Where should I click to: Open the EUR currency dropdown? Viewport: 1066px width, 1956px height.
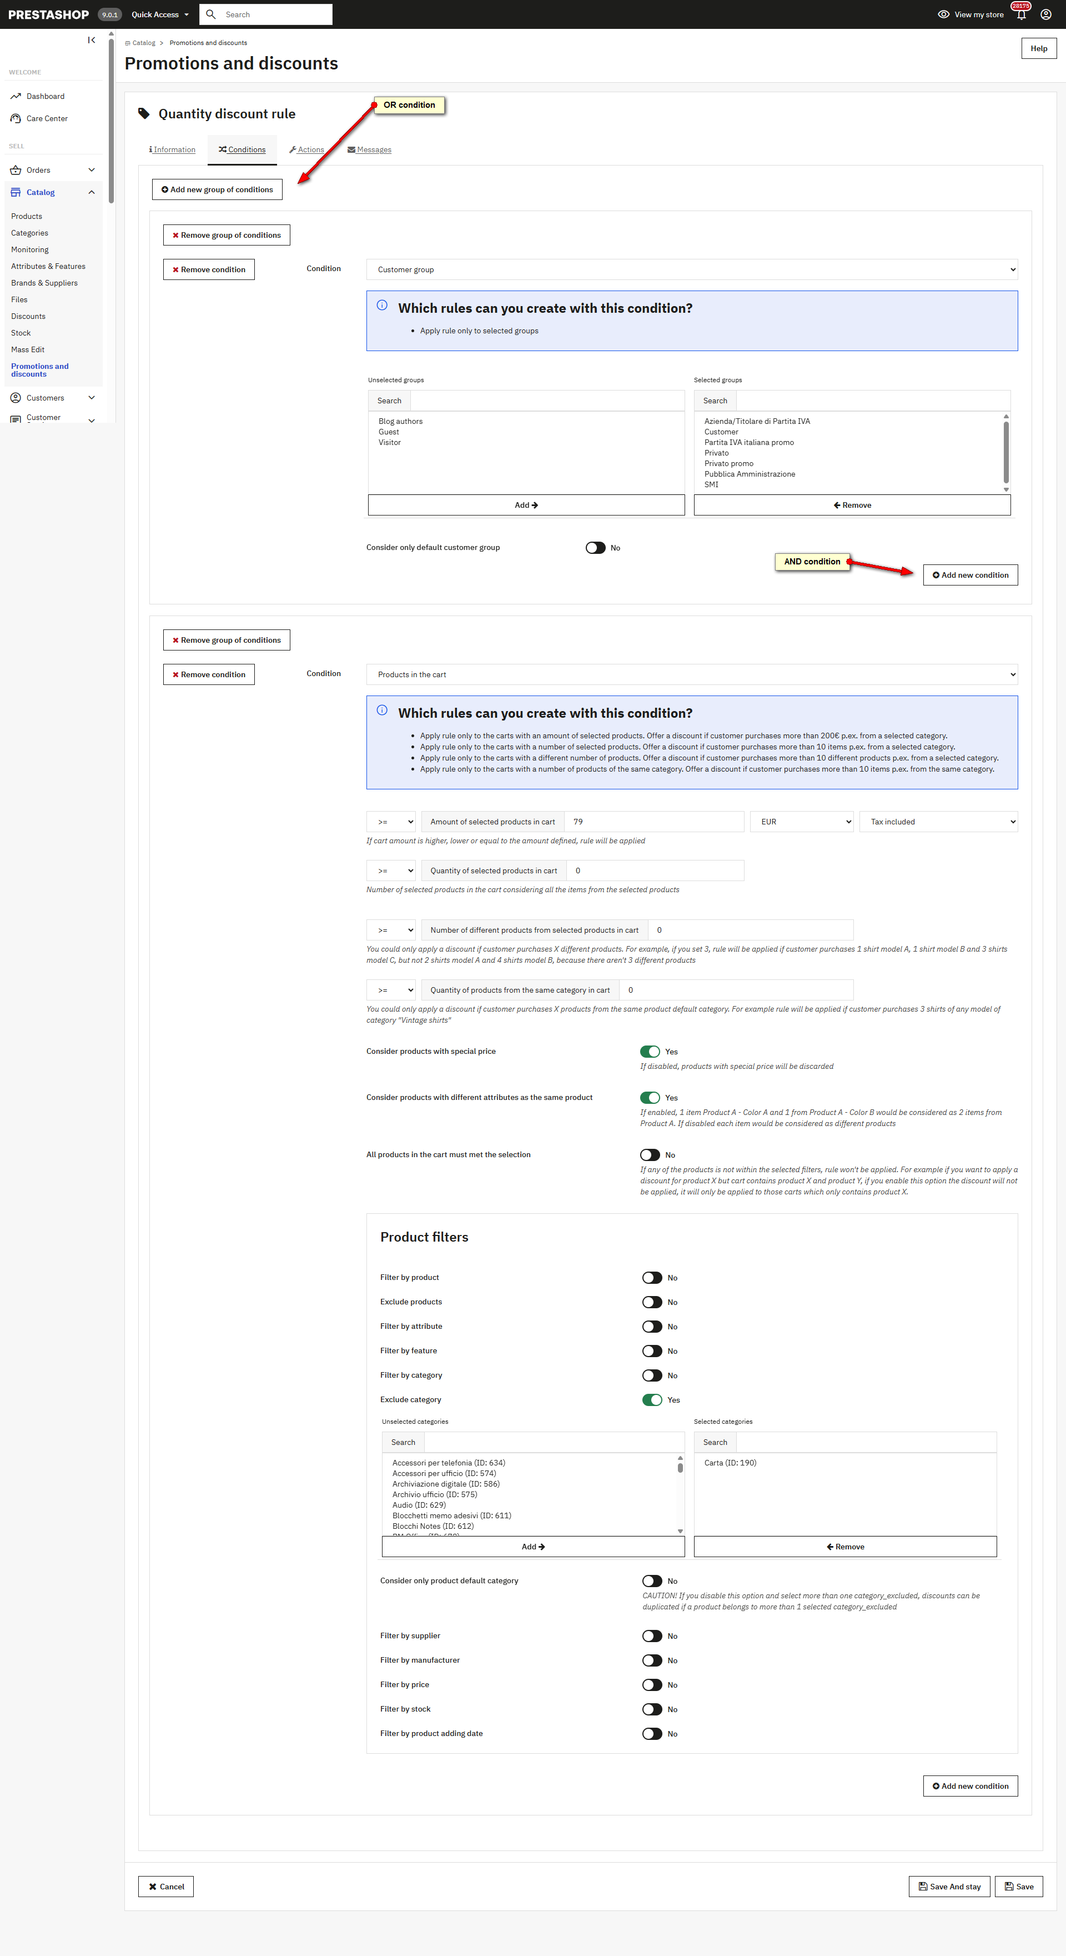pos(801,822)
